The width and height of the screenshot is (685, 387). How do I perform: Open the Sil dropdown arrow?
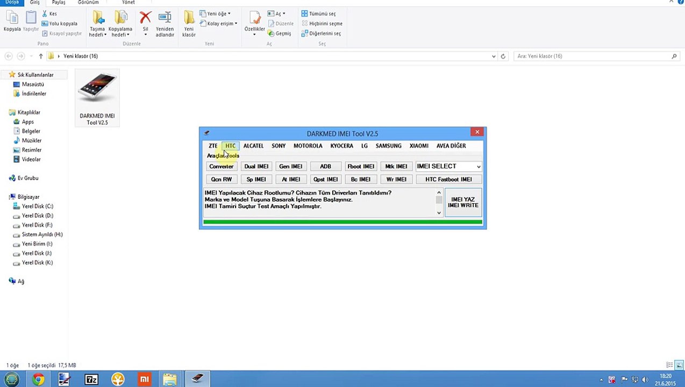[x=145, y=35]
